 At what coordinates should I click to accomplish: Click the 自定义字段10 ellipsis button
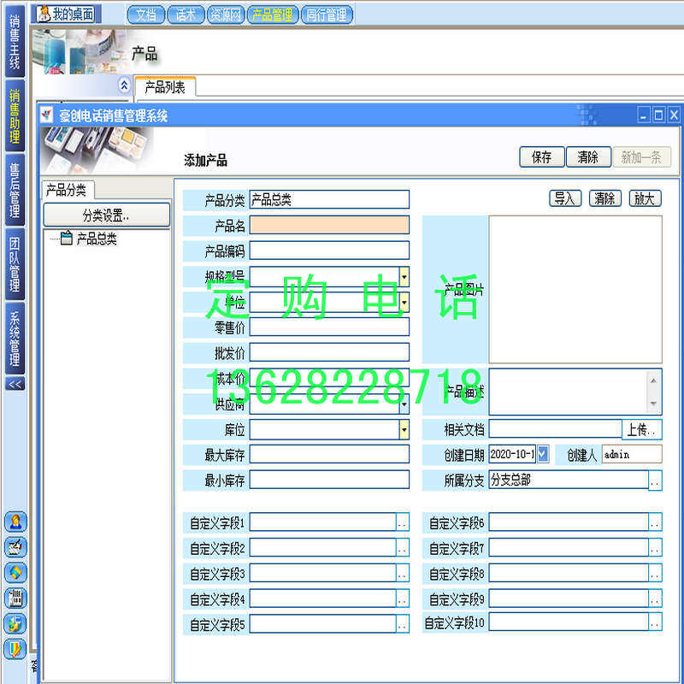tap(655, 622)
